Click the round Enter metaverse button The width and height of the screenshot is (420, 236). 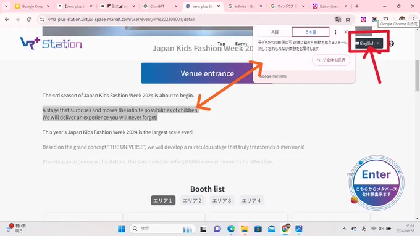pyautogui.click(x=376, y=183)
